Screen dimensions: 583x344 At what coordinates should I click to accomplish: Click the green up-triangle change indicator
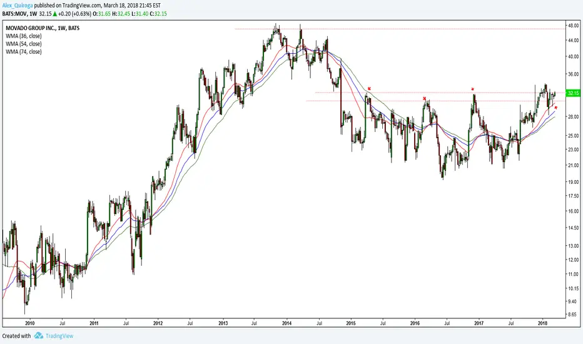(x=54, y=14)
